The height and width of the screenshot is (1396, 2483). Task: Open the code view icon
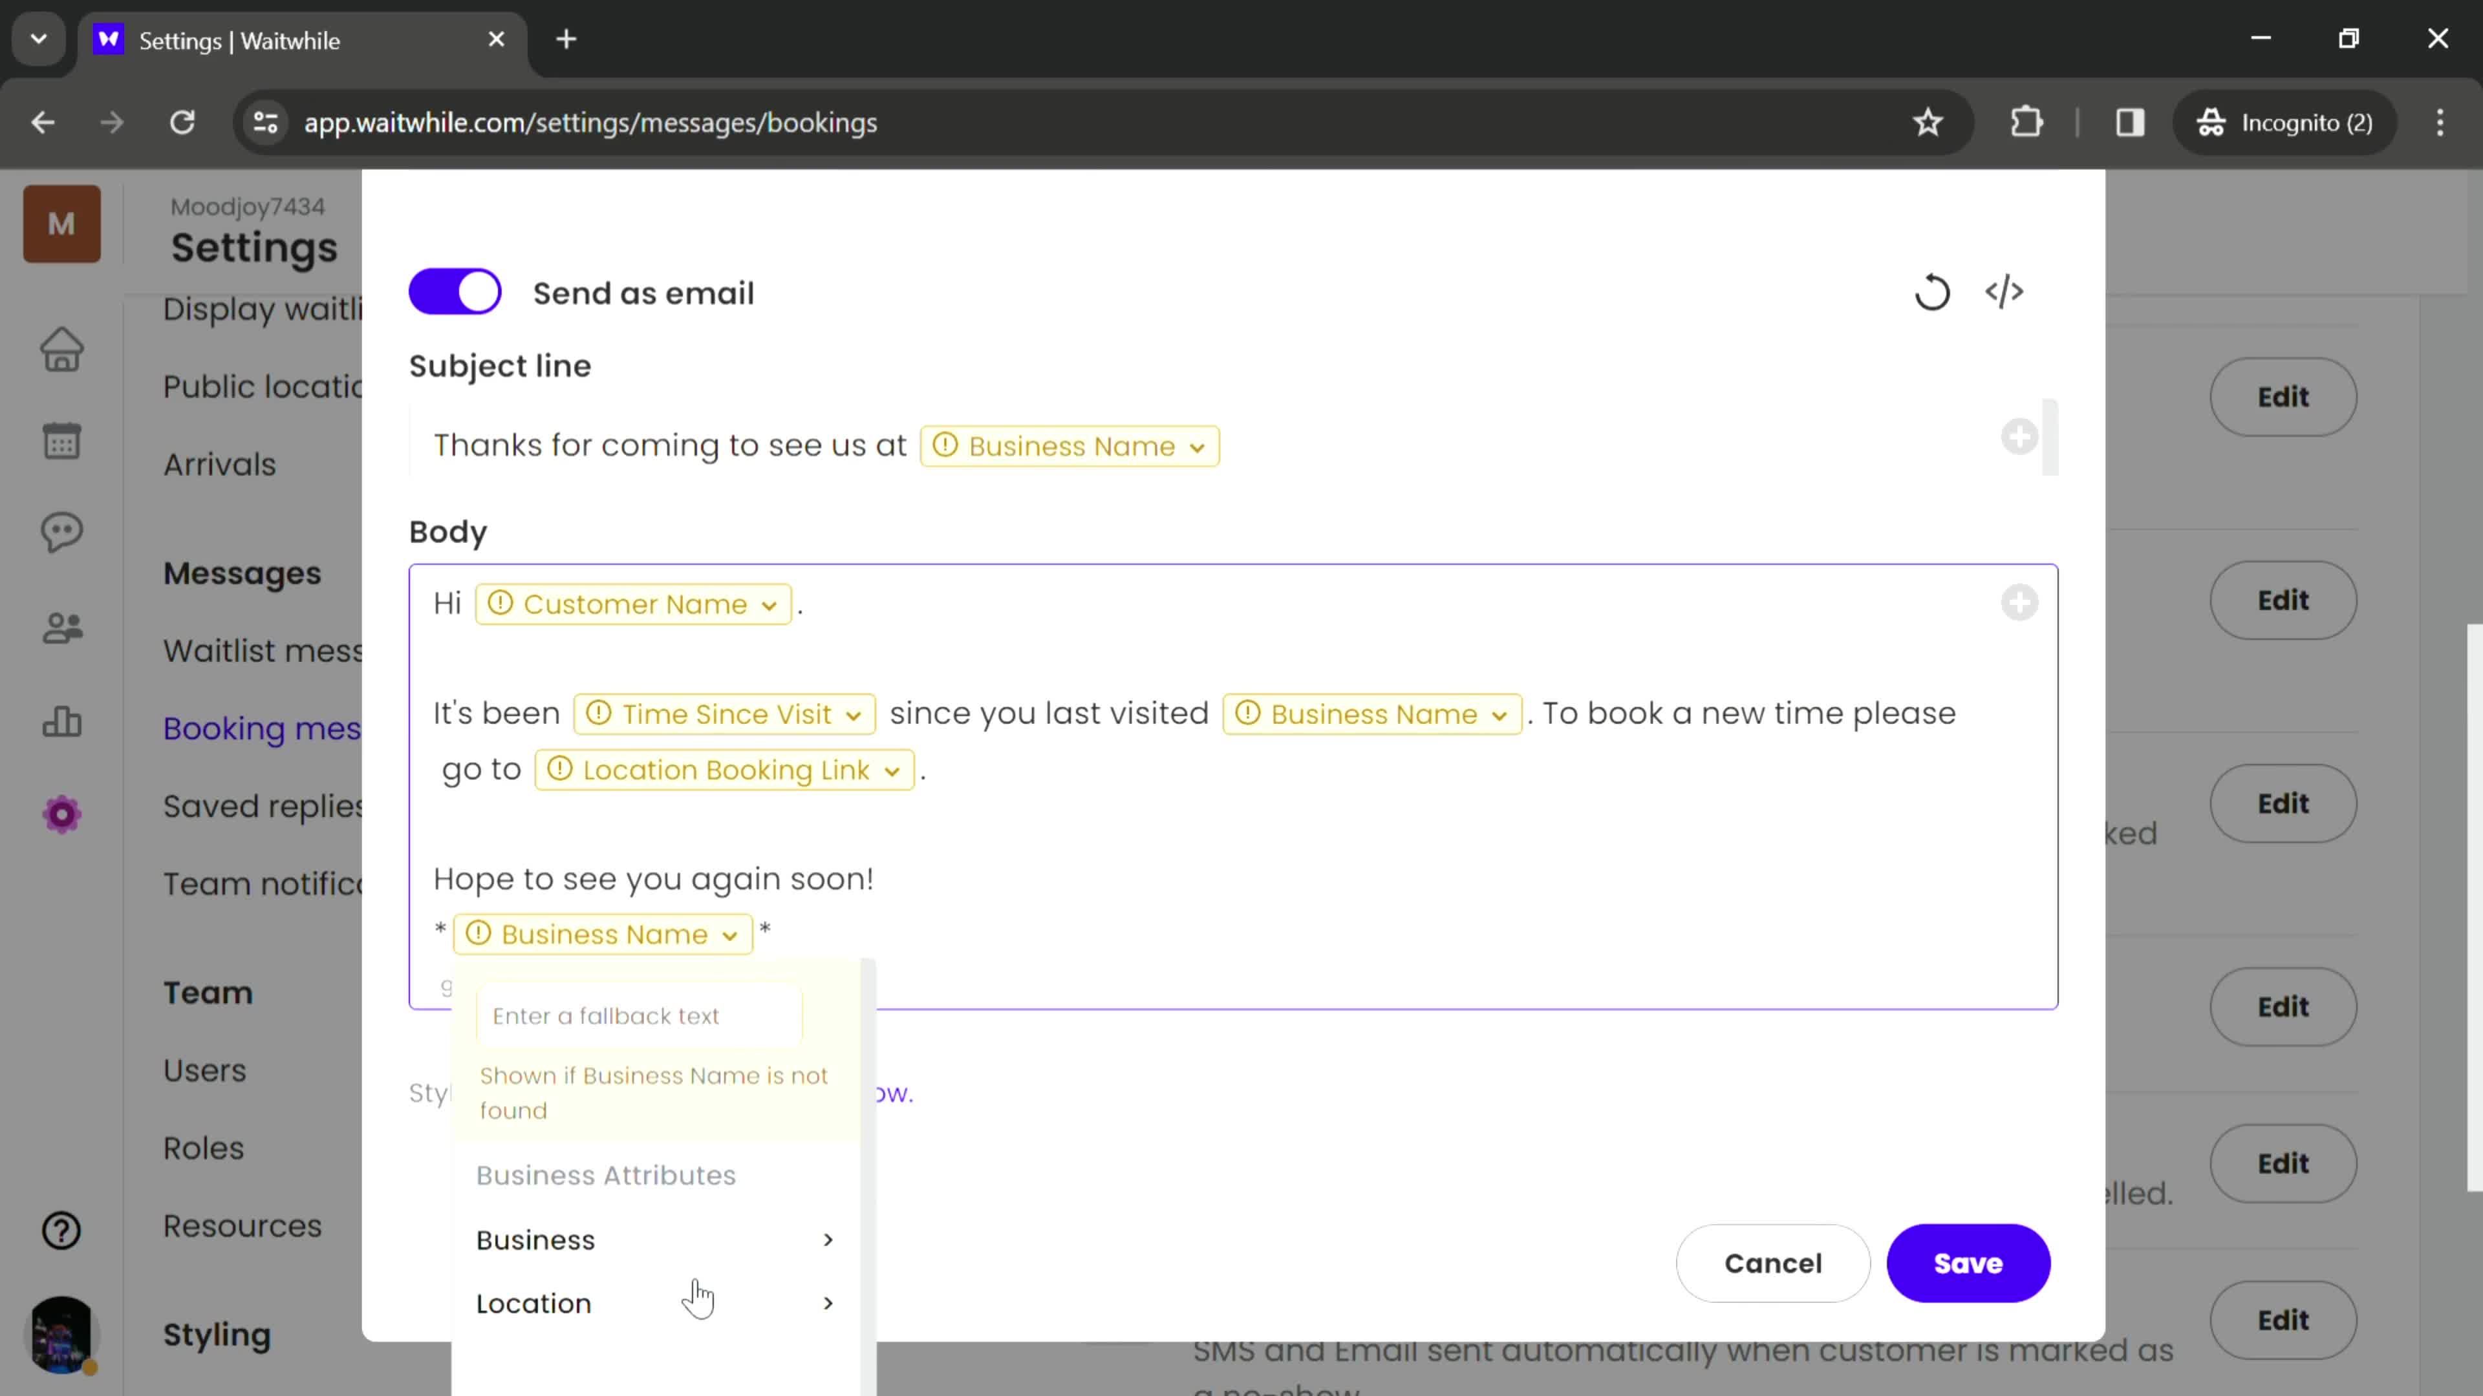pos(2004,292)
